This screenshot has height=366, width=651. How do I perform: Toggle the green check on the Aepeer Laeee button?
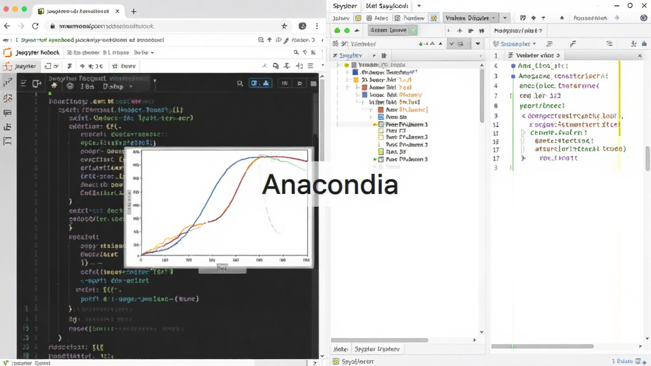pyautogui.click(x=413, y=30)
